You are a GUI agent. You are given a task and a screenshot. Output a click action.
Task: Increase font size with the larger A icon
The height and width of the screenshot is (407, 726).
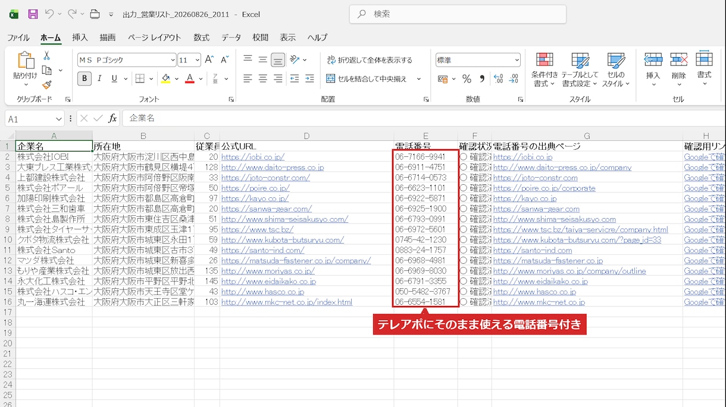pyautogui.click(x=209, y=60)
